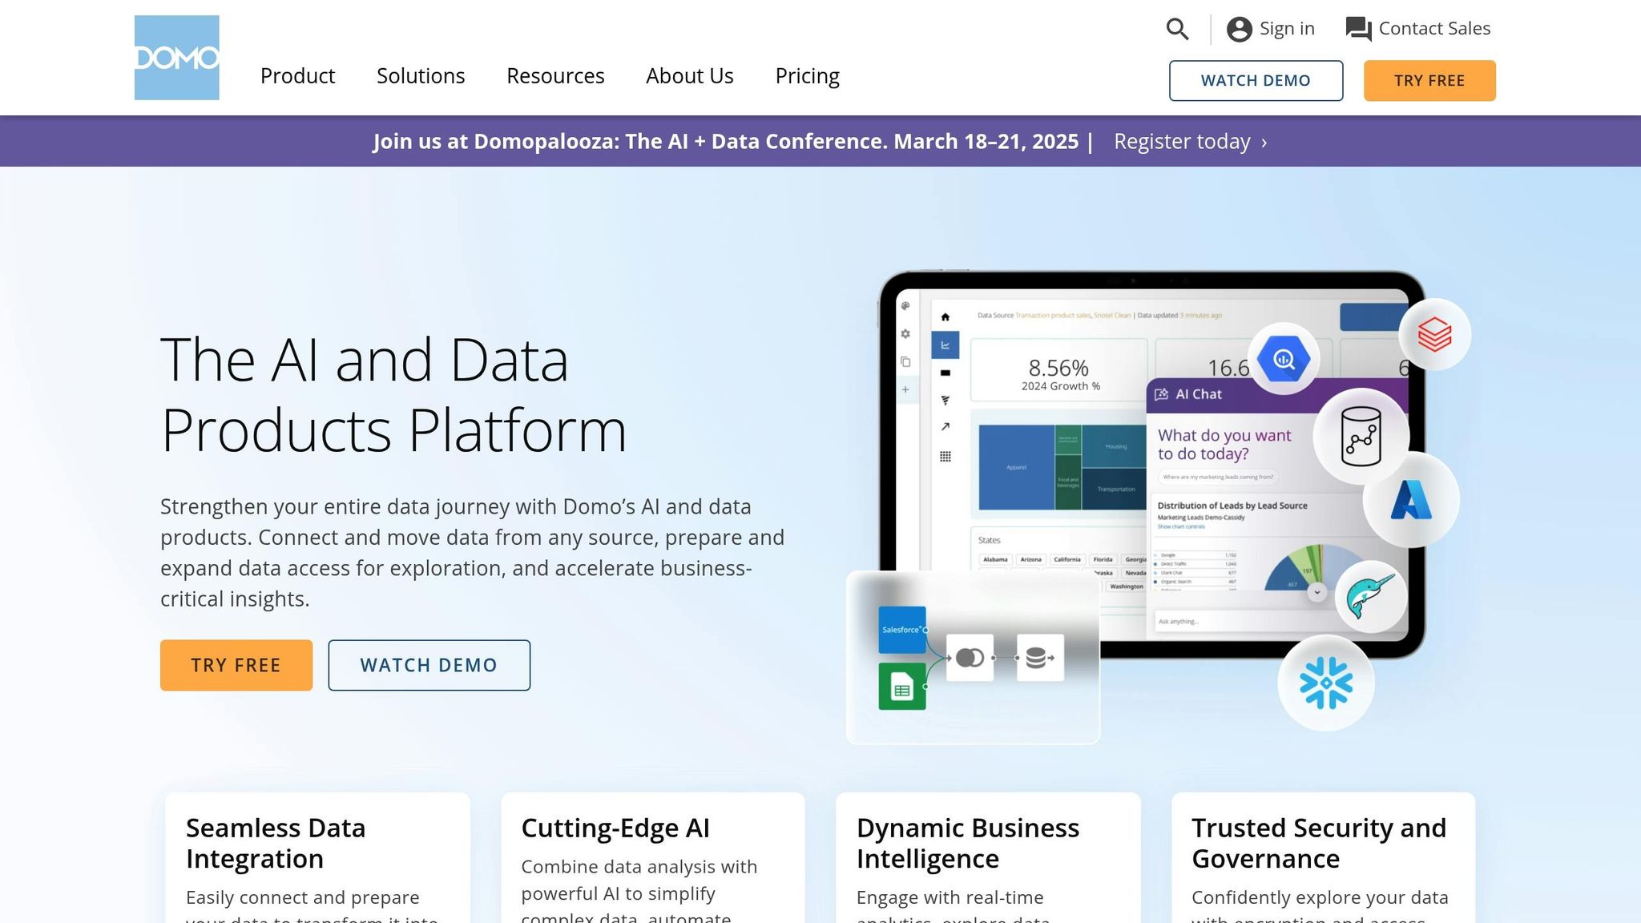1641x923 pixels.
Task: Open the site search magnifier icon
Action: [1177, 29]
